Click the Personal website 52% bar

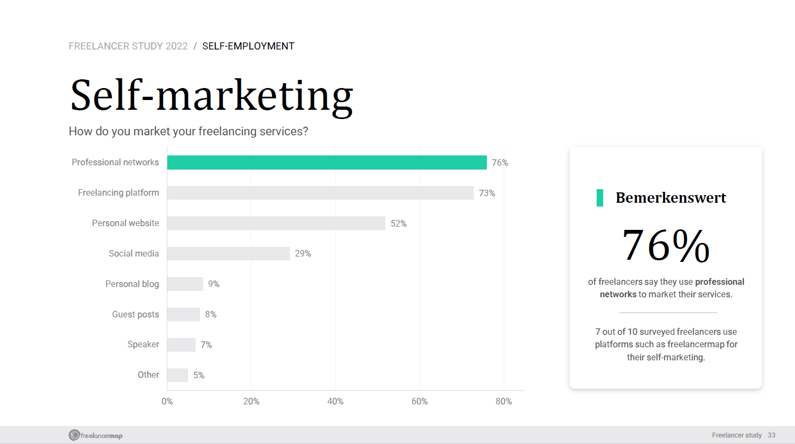pyautogui.click(x=277, y=223)
